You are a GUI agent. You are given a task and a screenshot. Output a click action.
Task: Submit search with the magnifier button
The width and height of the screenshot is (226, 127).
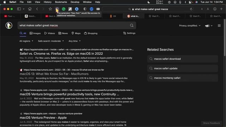[132, 25]
